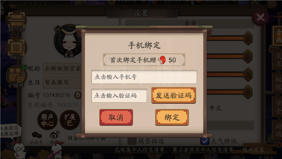Enable the 模型描边 checkbox
Viewport: 282px width, 159px height.
click(132, 141)
